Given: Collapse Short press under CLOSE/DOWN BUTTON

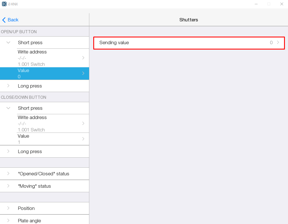Looking at the screenshot, I should (x=8, y=108).
